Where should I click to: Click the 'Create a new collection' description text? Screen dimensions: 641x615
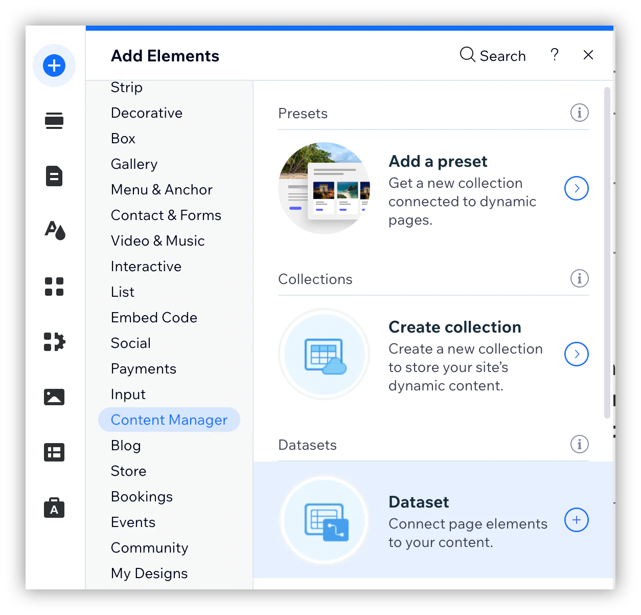point(466,367)
